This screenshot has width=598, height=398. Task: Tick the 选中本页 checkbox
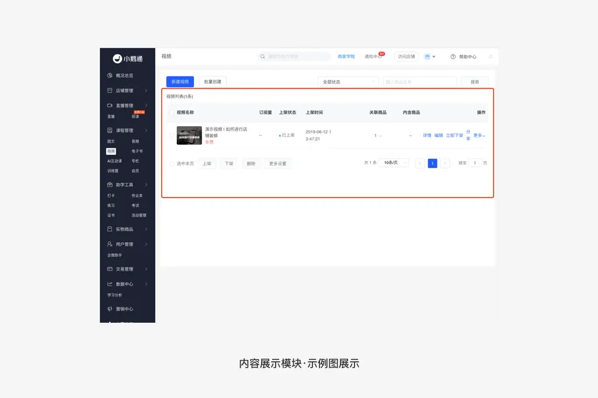[x=172, y=163]
